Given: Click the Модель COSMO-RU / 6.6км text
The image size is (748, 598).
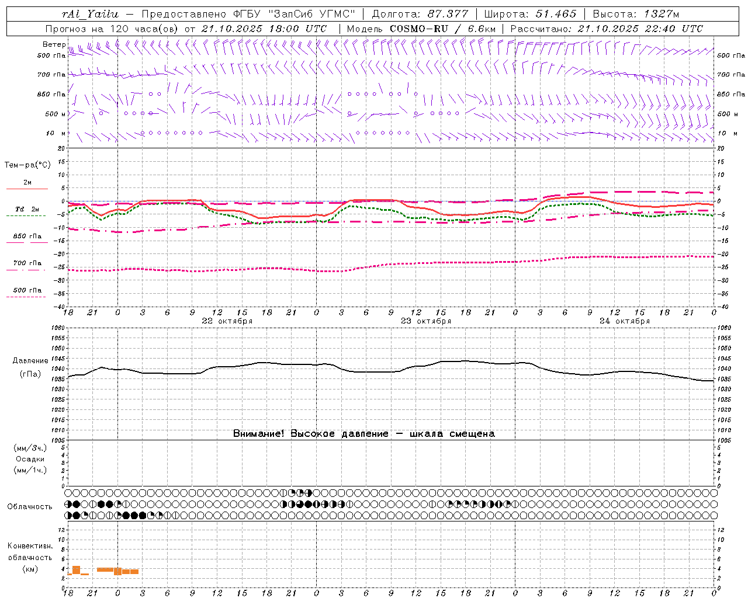Looking at the screenshot, I should click(x=421, y=29).
